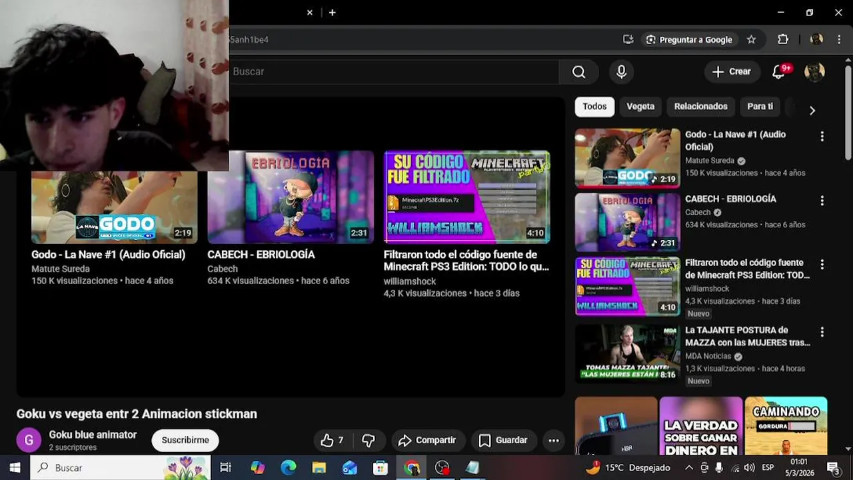The image size is (853, 480).
Task: Open Windows Start menu
Action: tap(15, 468)
